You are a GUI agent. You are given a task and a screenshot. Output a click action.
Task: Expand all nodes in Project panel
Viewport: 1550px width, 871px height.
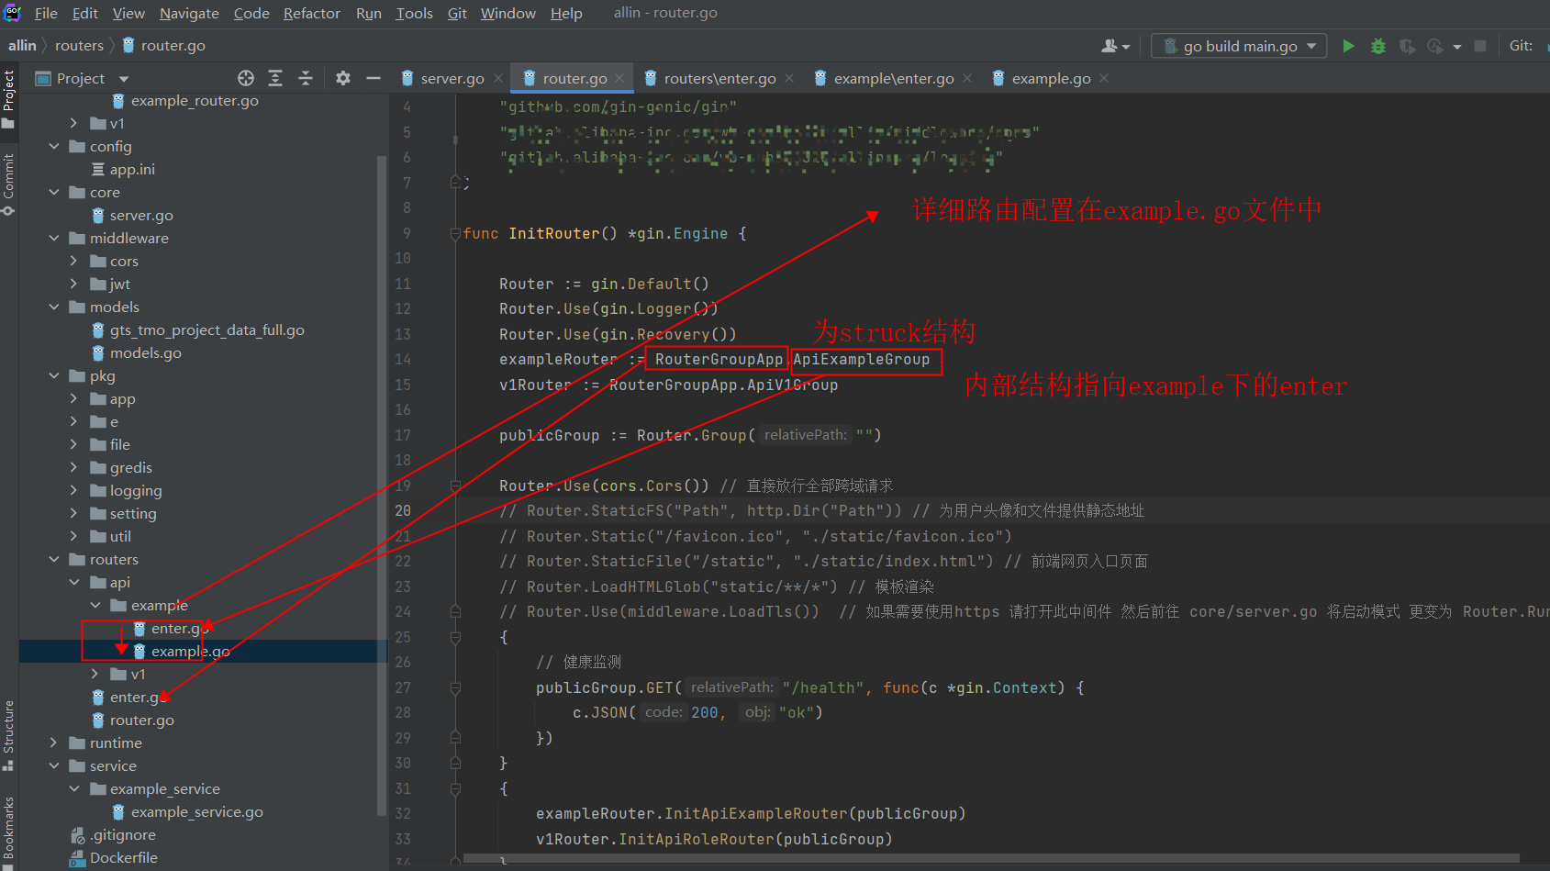pos(275,78)
